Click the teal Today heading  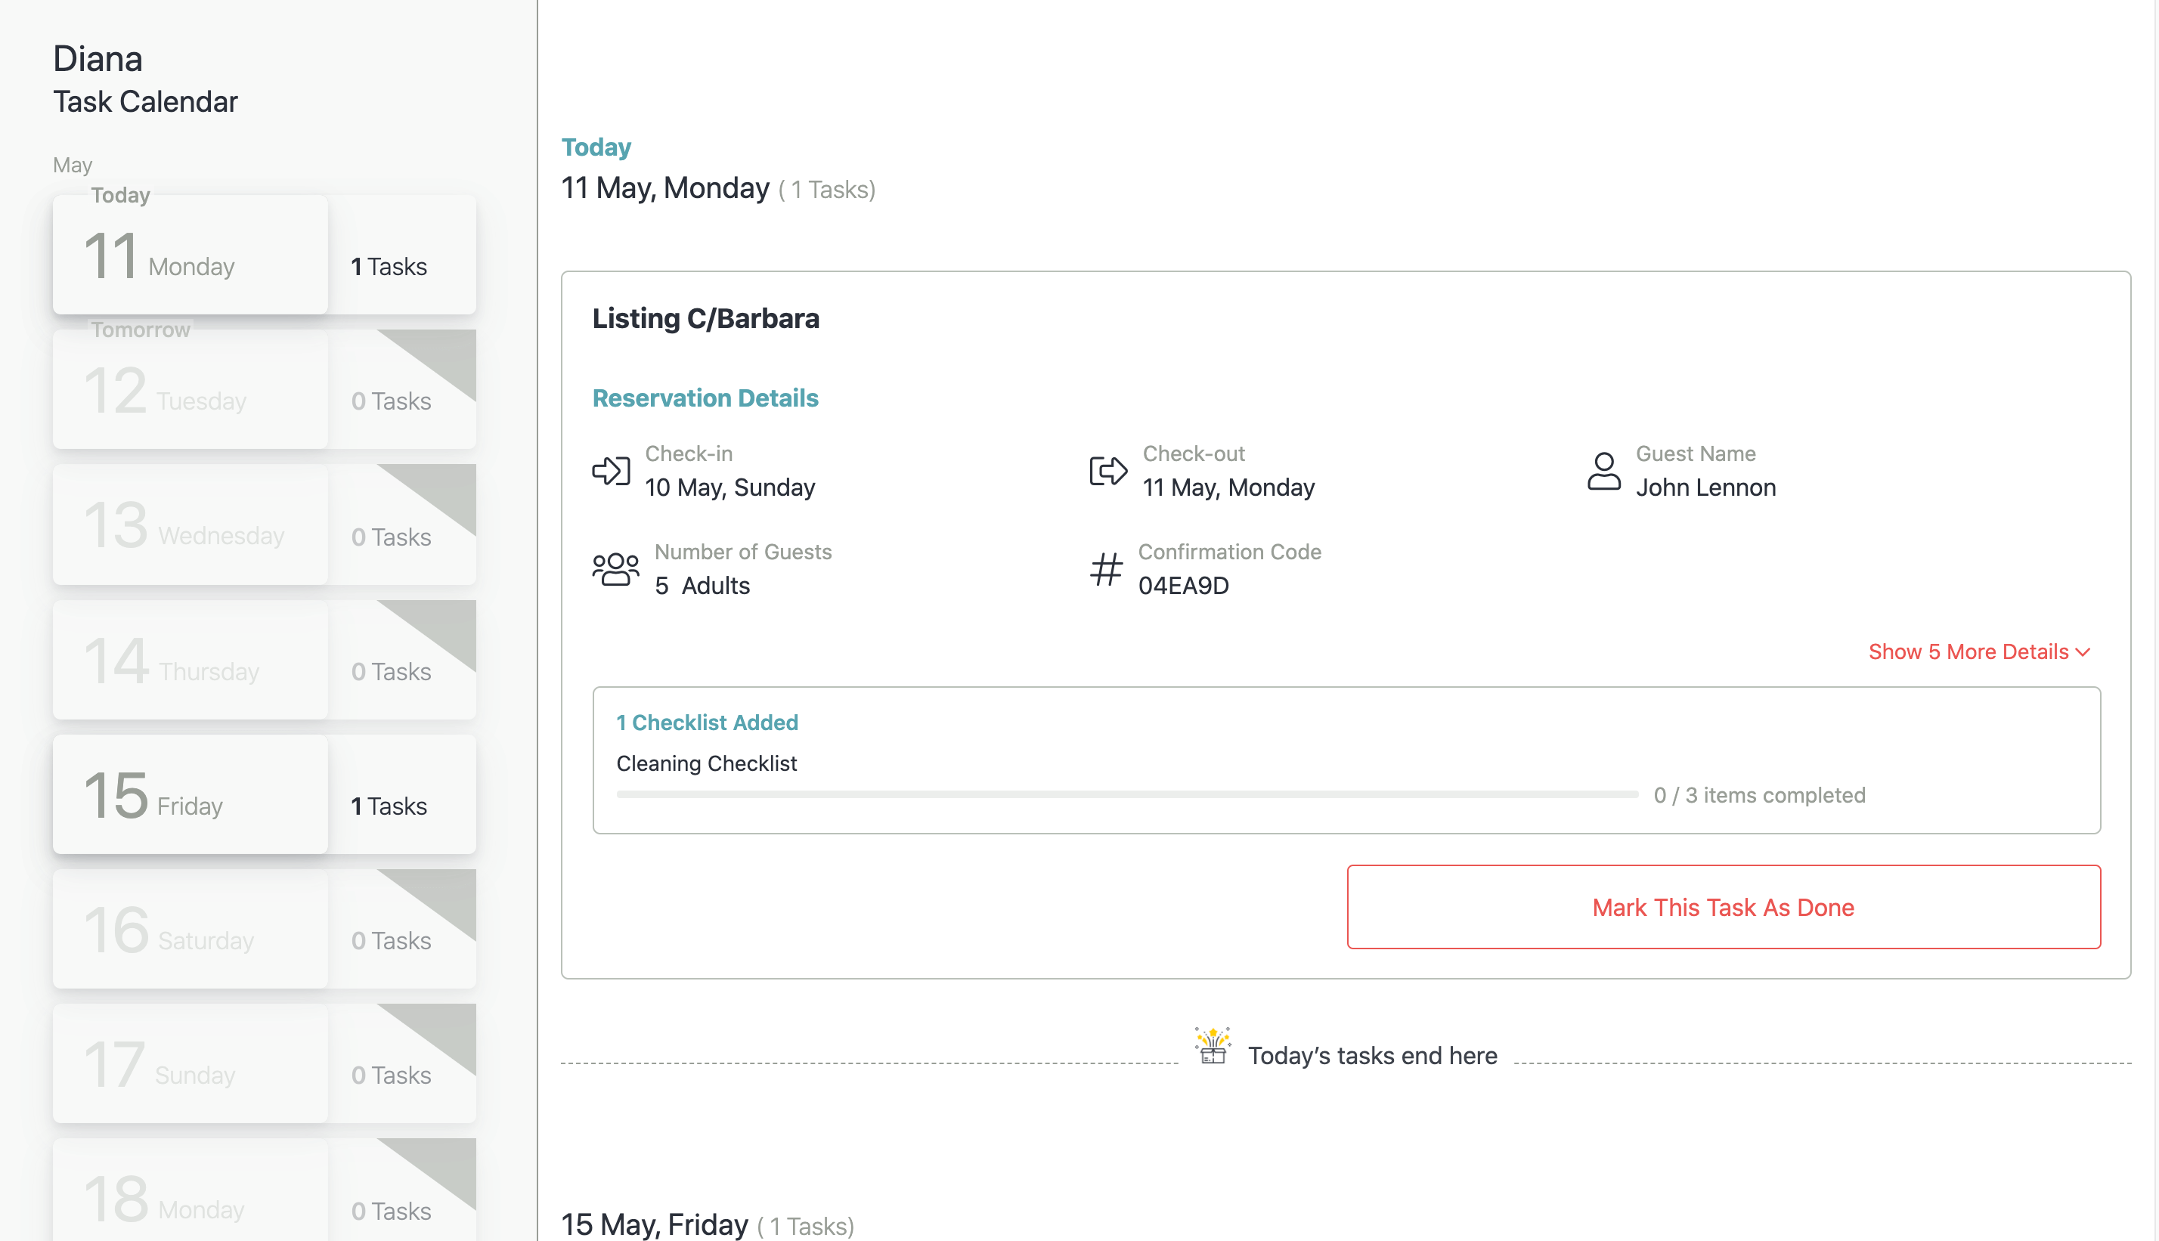point(596,147)
